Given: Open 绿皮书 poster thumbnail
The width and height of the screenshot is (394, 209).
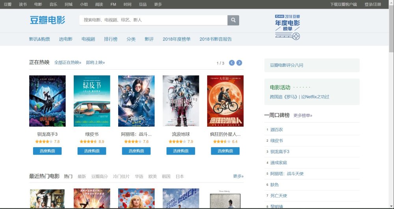Looking at the screenshot, I should coord(92,101).
